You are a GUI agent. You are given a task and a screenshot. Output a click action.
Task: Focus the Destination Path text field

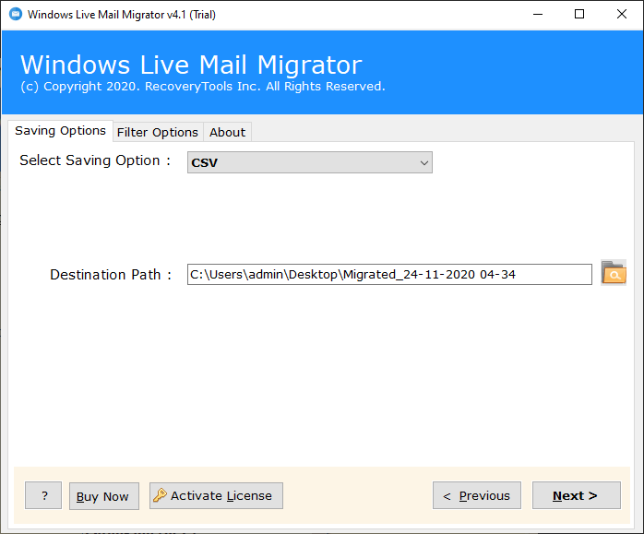pyautogui.click(x=389, y=274)
